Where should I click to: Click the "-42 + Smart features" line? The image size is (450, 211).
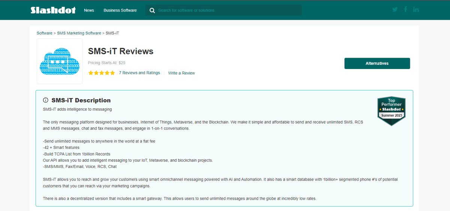pos(61,148)
